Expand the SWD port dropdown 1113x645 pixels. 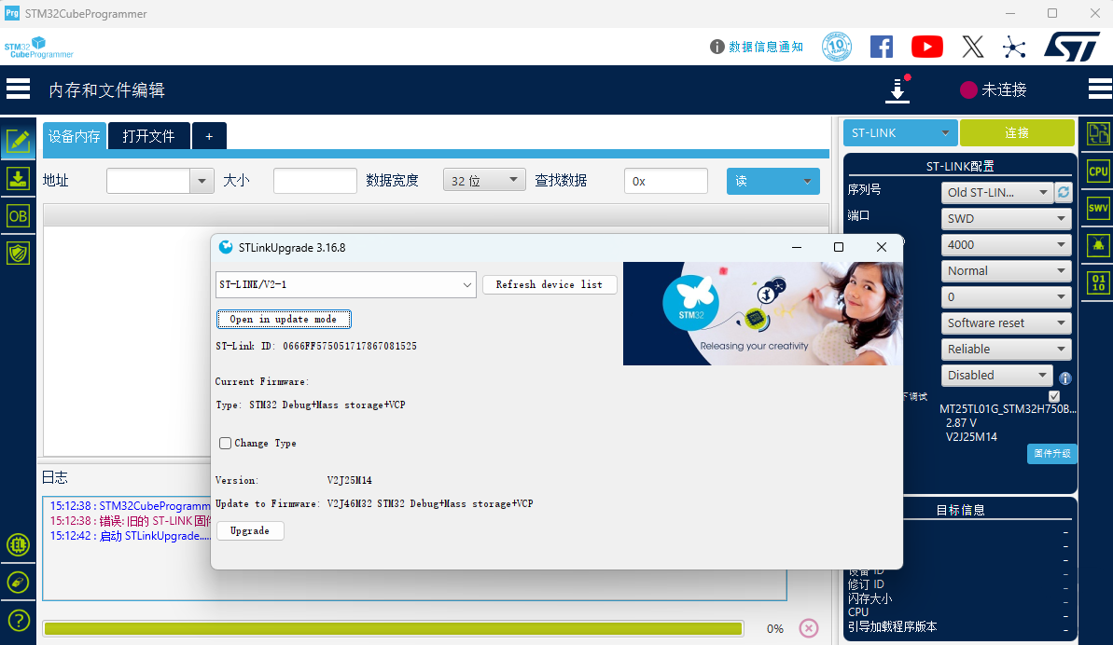pos(1006,219)
